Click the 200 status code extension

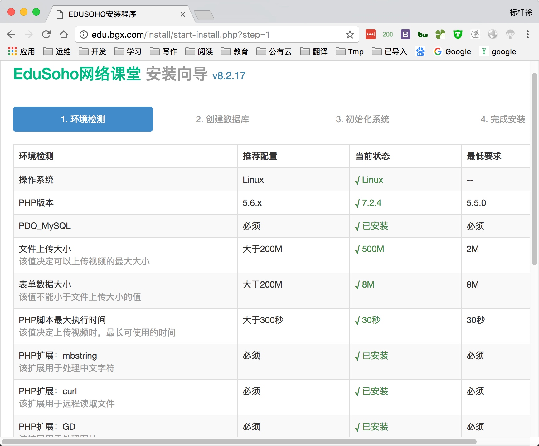tap(388, 34)
